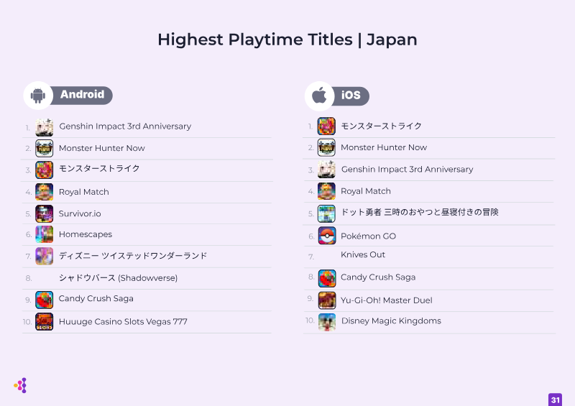Click Monster Hunter Now text under Android
575x406 pixels.
[x=101, y=148]
